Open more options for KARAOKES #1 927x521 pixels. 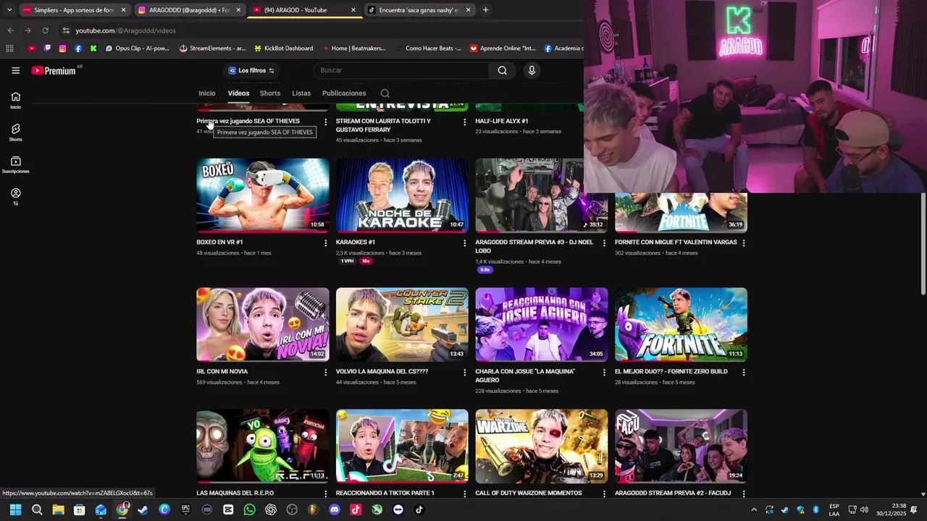pyautogui.click(x=464, y=243)
